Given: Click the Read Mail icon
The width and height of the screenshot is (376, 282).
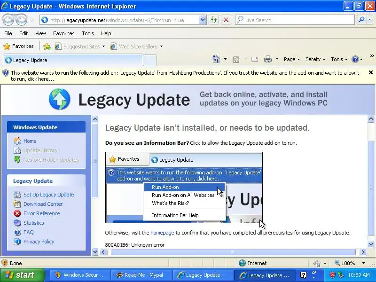Looking at the screenshot, I should 255,59.
